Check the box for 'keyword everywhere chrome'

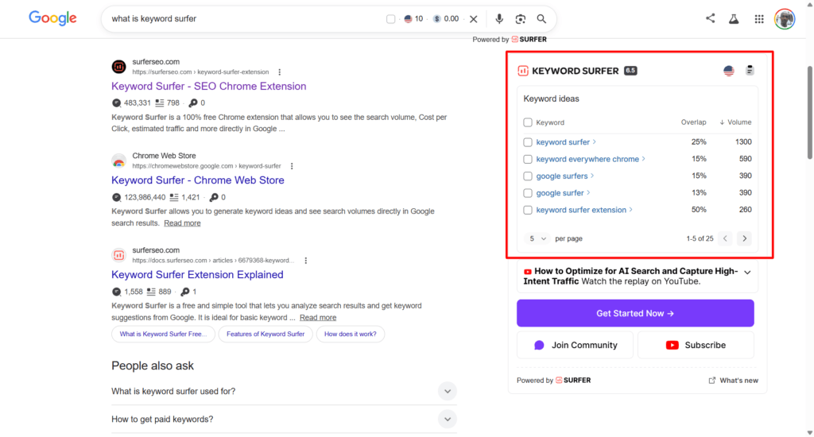[x=528, y=160]
